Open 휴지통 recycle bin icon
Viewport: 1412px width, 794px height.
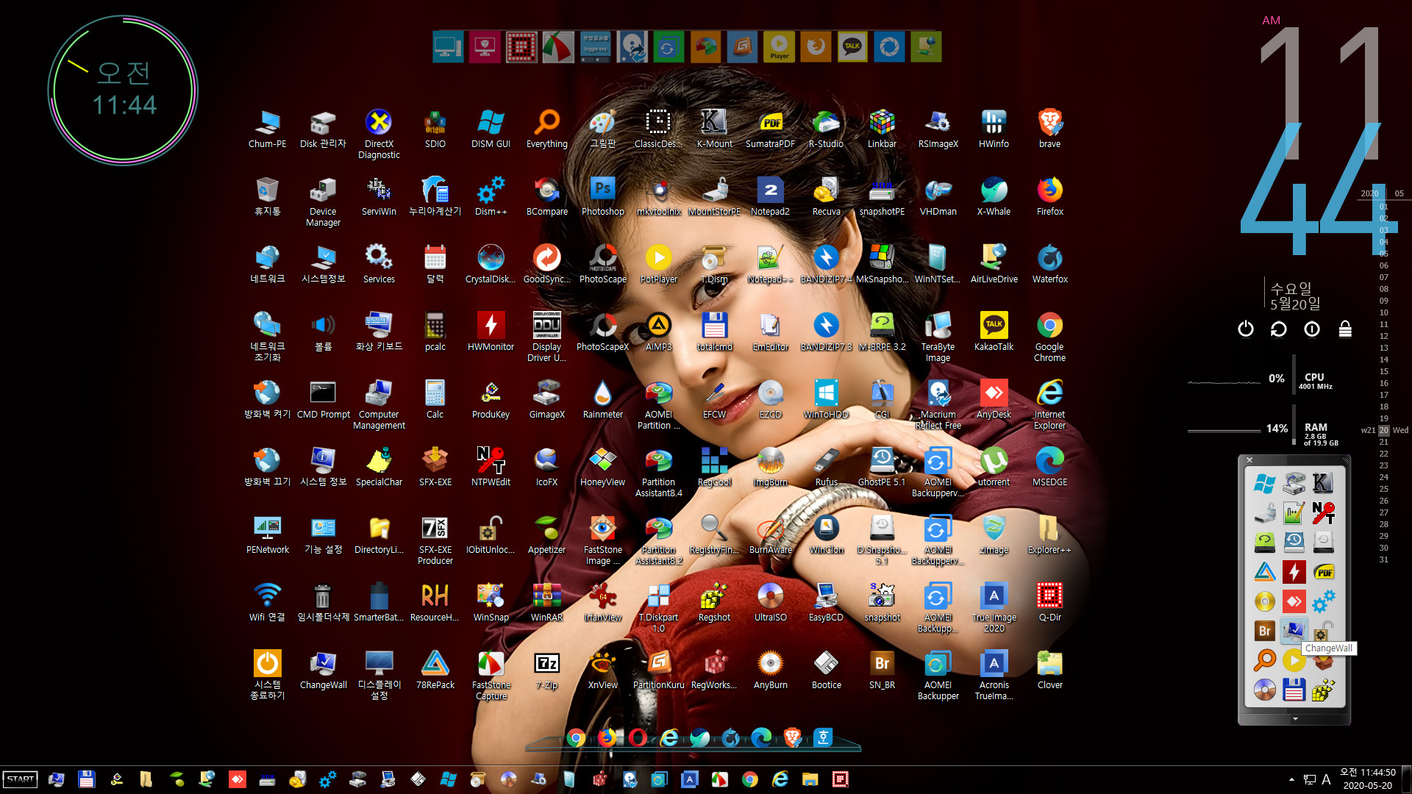click(267, 196)
